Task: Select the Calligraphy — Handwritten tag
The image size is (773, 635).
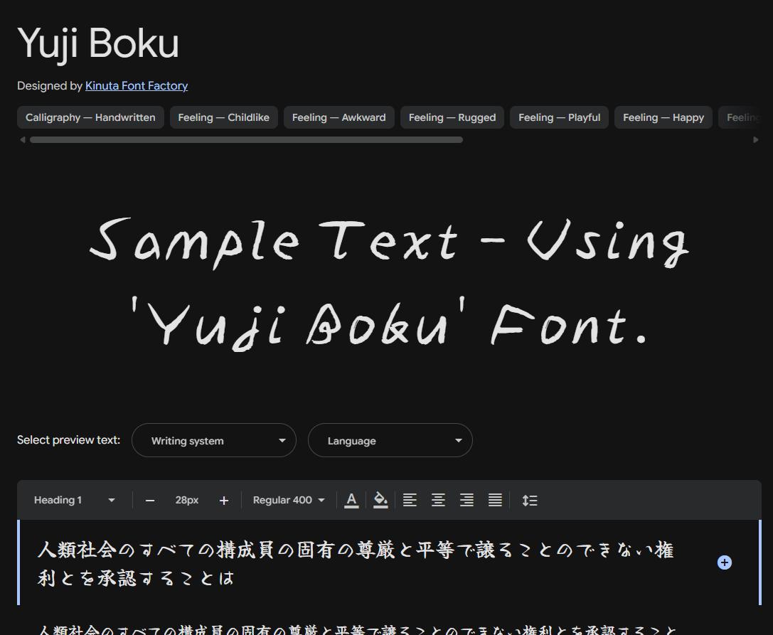Action: (91, 117)
